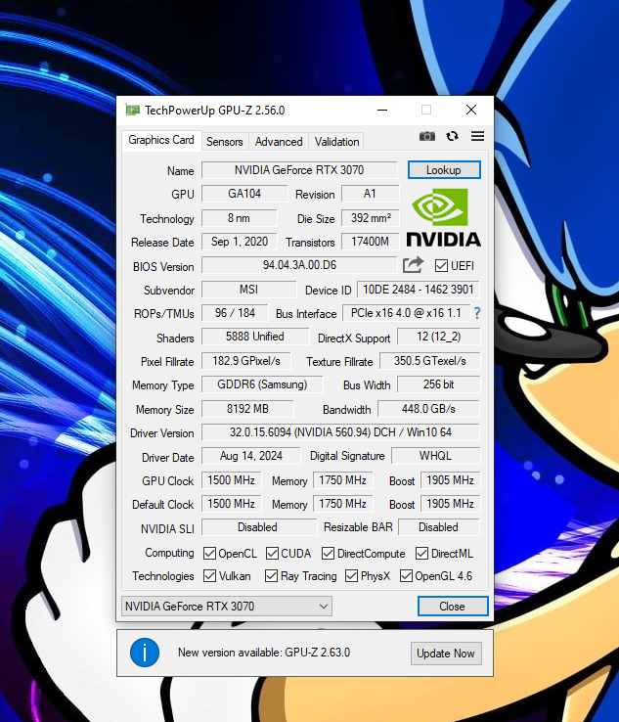Click the DirectX Support field 12 (12_2)

(x=439, y=337)
